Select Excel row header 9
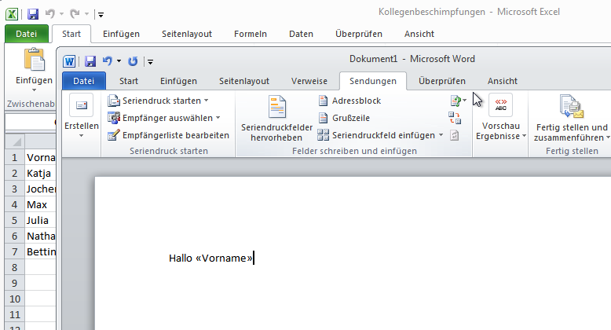The height and width of the screenshot is (330, 611). (15, 283)
